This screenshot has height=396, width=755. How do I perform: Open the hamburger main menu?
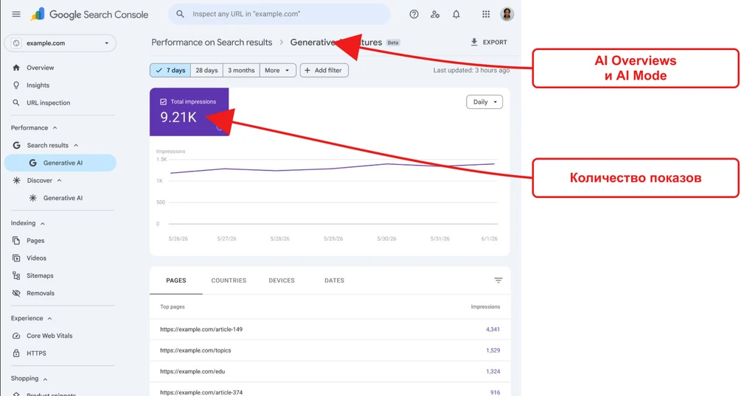click(x=16, y=14)
